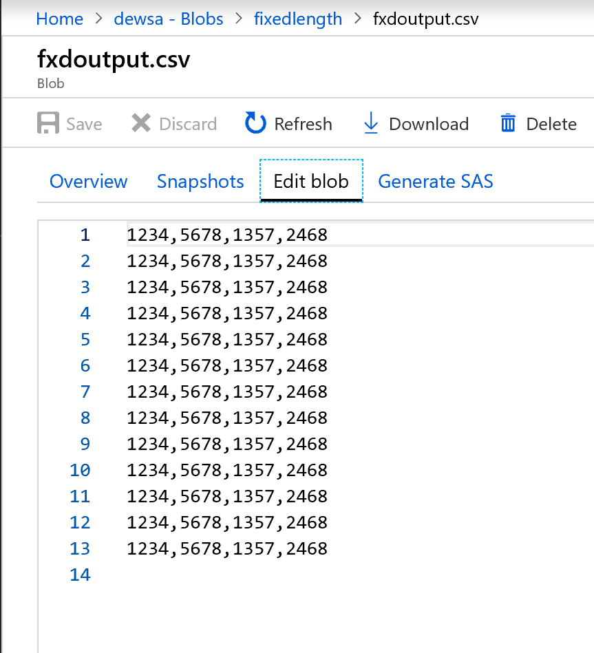Image resolution: width=594 pixels, height=653 pixels.
Task: Download fxdoutput.csv using the Download icon
Action: click(371, 123)
